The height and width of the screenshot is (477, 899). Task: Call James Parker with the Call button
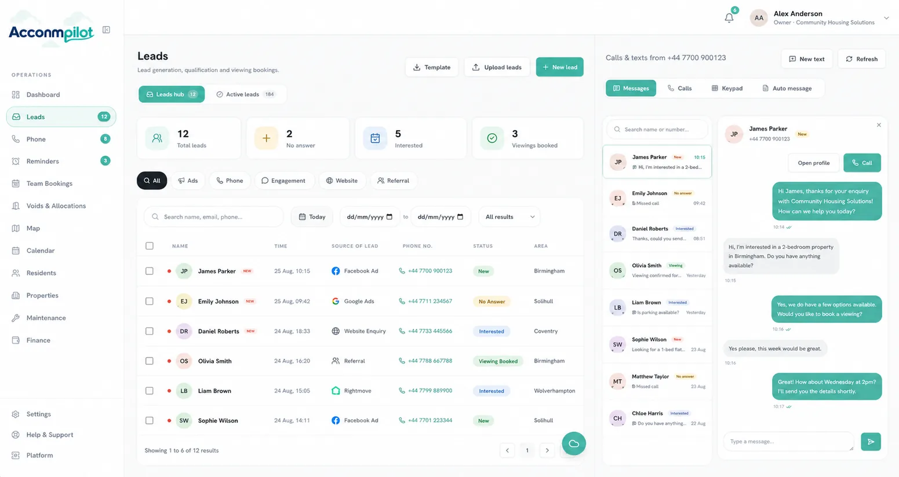862,163
